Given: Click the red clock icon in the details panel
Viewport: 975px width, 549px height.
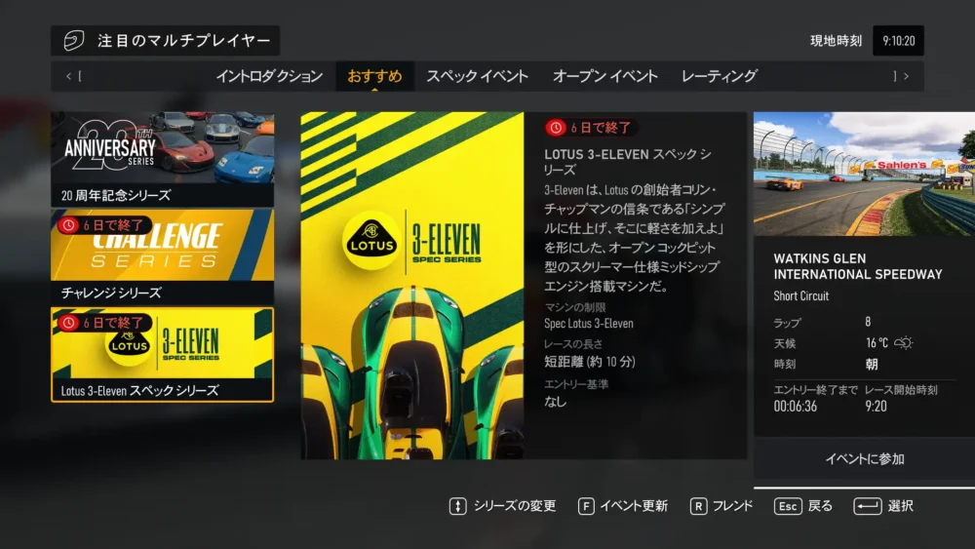Looking at the screenshot, I should pyautogui.click(x=556, y=128).
